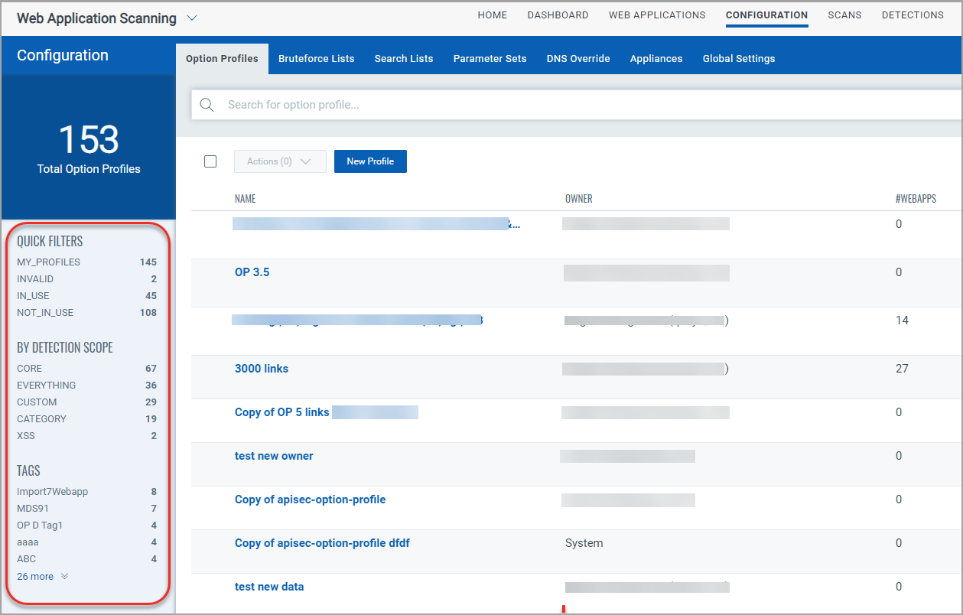Viewport: 963px width, 615px height.
Task: Open the test new owner profile
Action: pyautogui.click(x=274, y=456)
